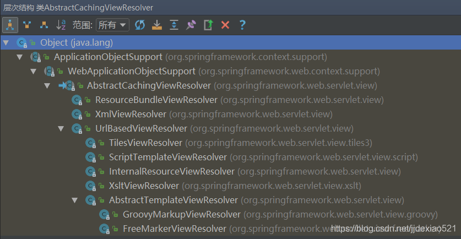
Task: Click the class icon beside Object
Action: pyautogui.click(x=22, y=43)
